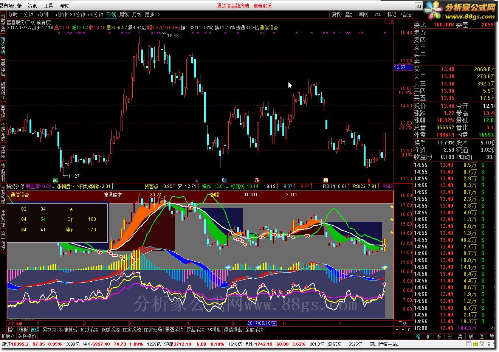Screen dimensions: 499x352
Task: Click the 涨 marker under the chart
Action: tap(257, 180)
